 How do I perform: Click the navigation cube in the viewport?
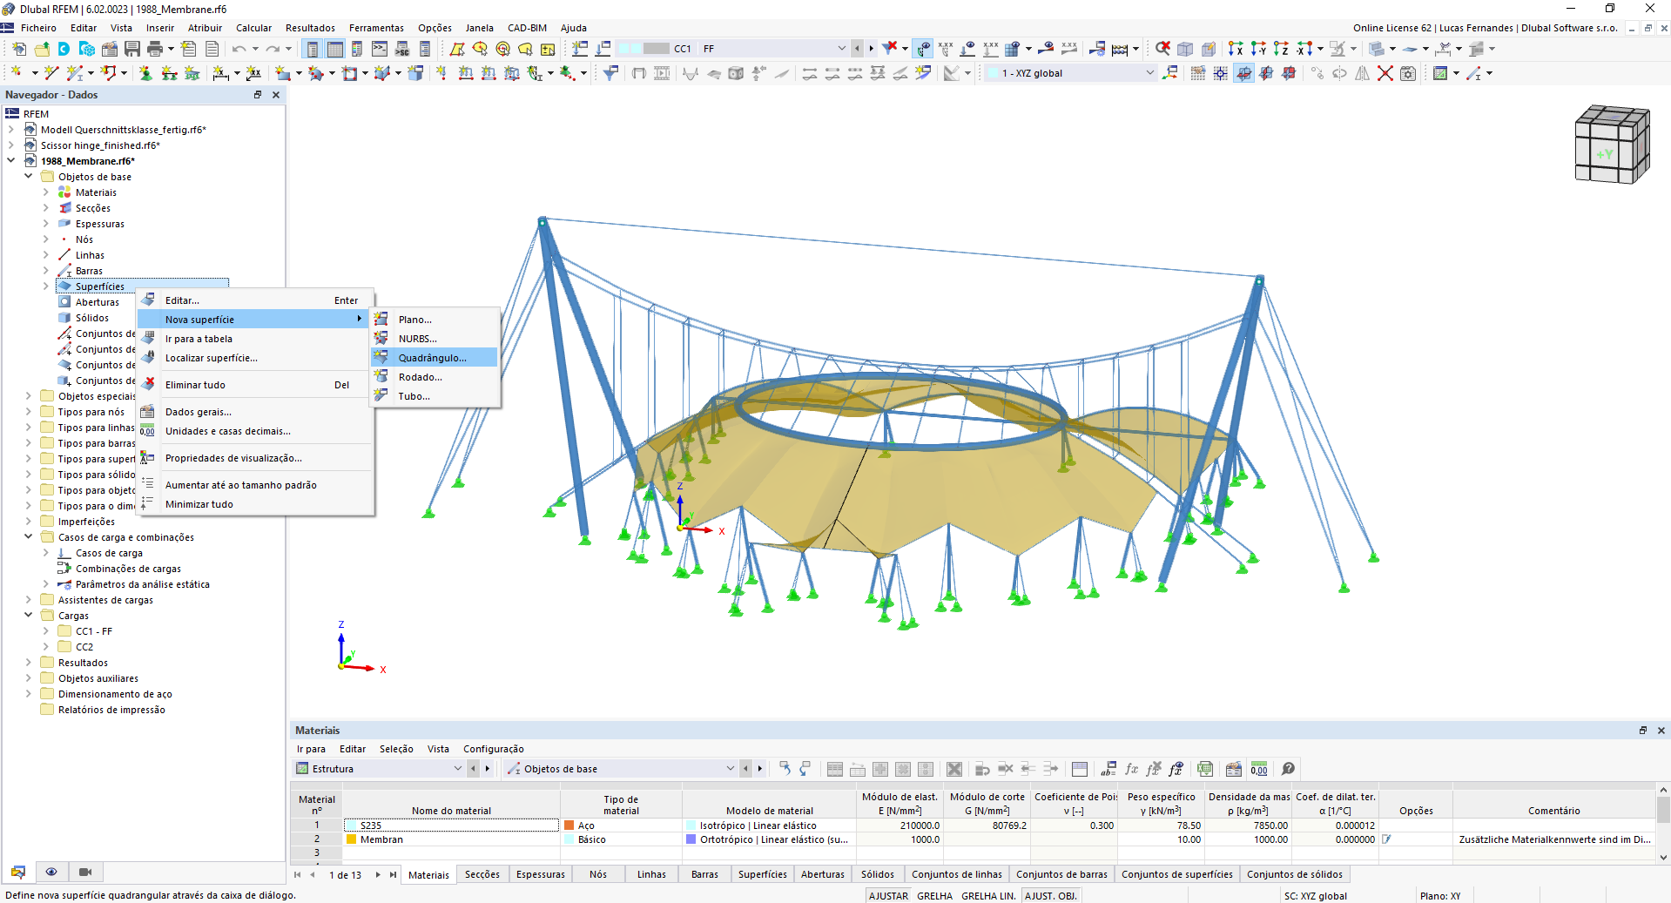(1613, 144)
